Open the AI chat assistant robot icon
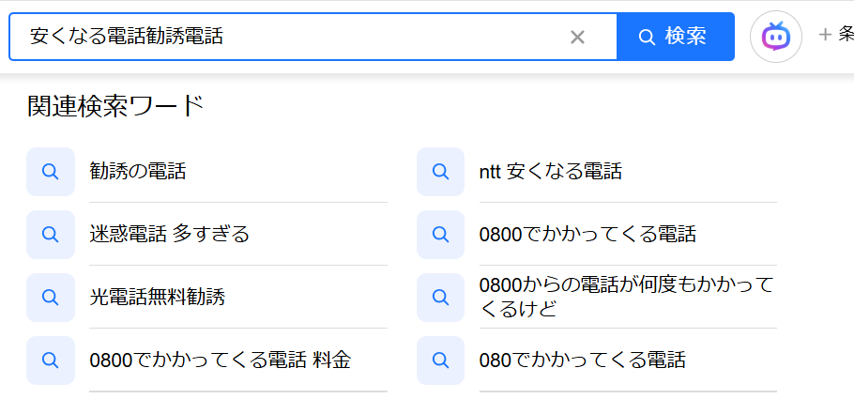 click(x=775, y=37)
